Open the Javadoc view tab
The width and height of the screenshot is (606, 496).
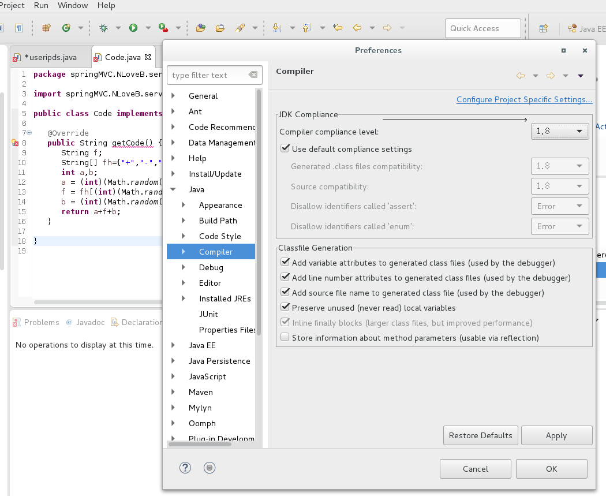pos(85,322)
